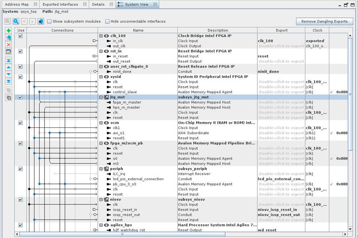Click Remove Dangling Exports button
This screenshot has width=358, height=238.
324,22
